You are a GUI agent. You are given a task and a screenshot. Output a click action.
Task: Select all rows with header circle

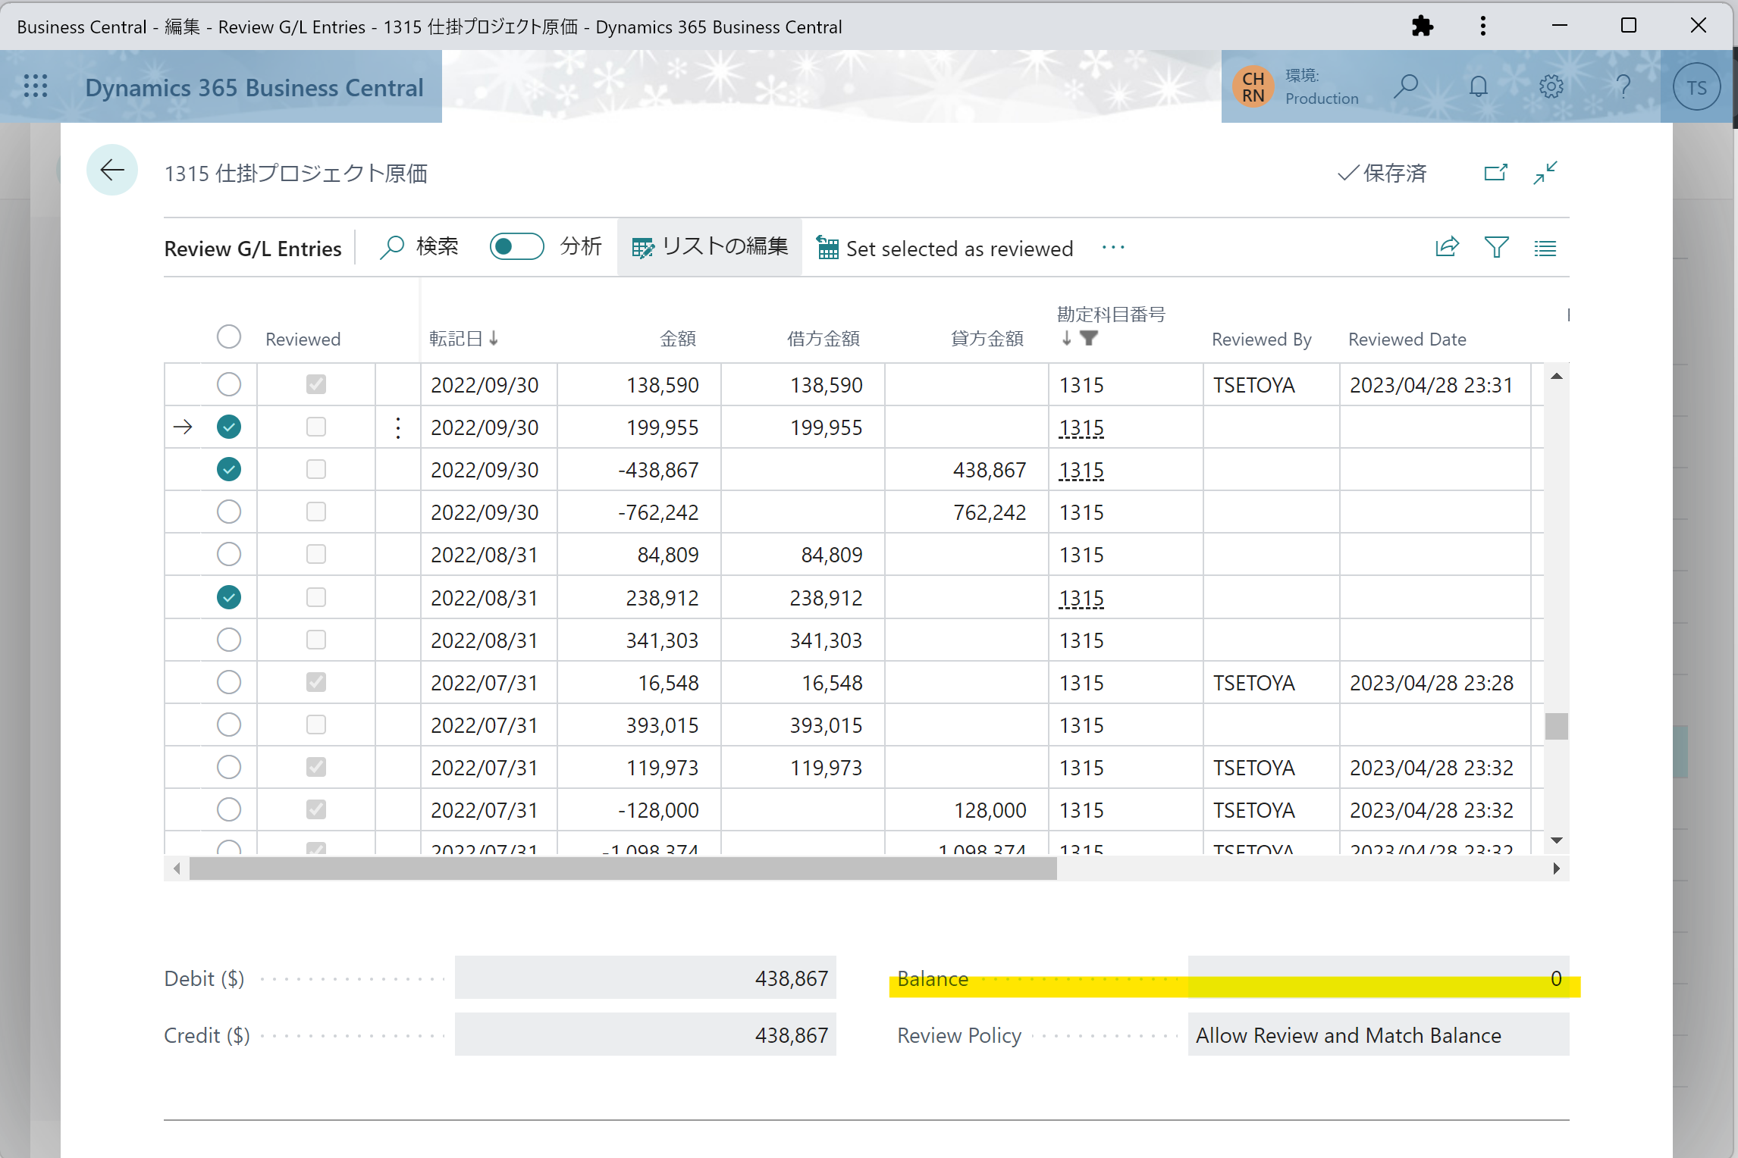(229, 336)
